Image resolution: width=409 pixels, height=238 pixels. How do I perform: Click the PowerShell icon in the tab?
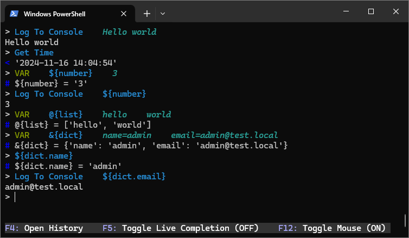[x=14, y=14]
